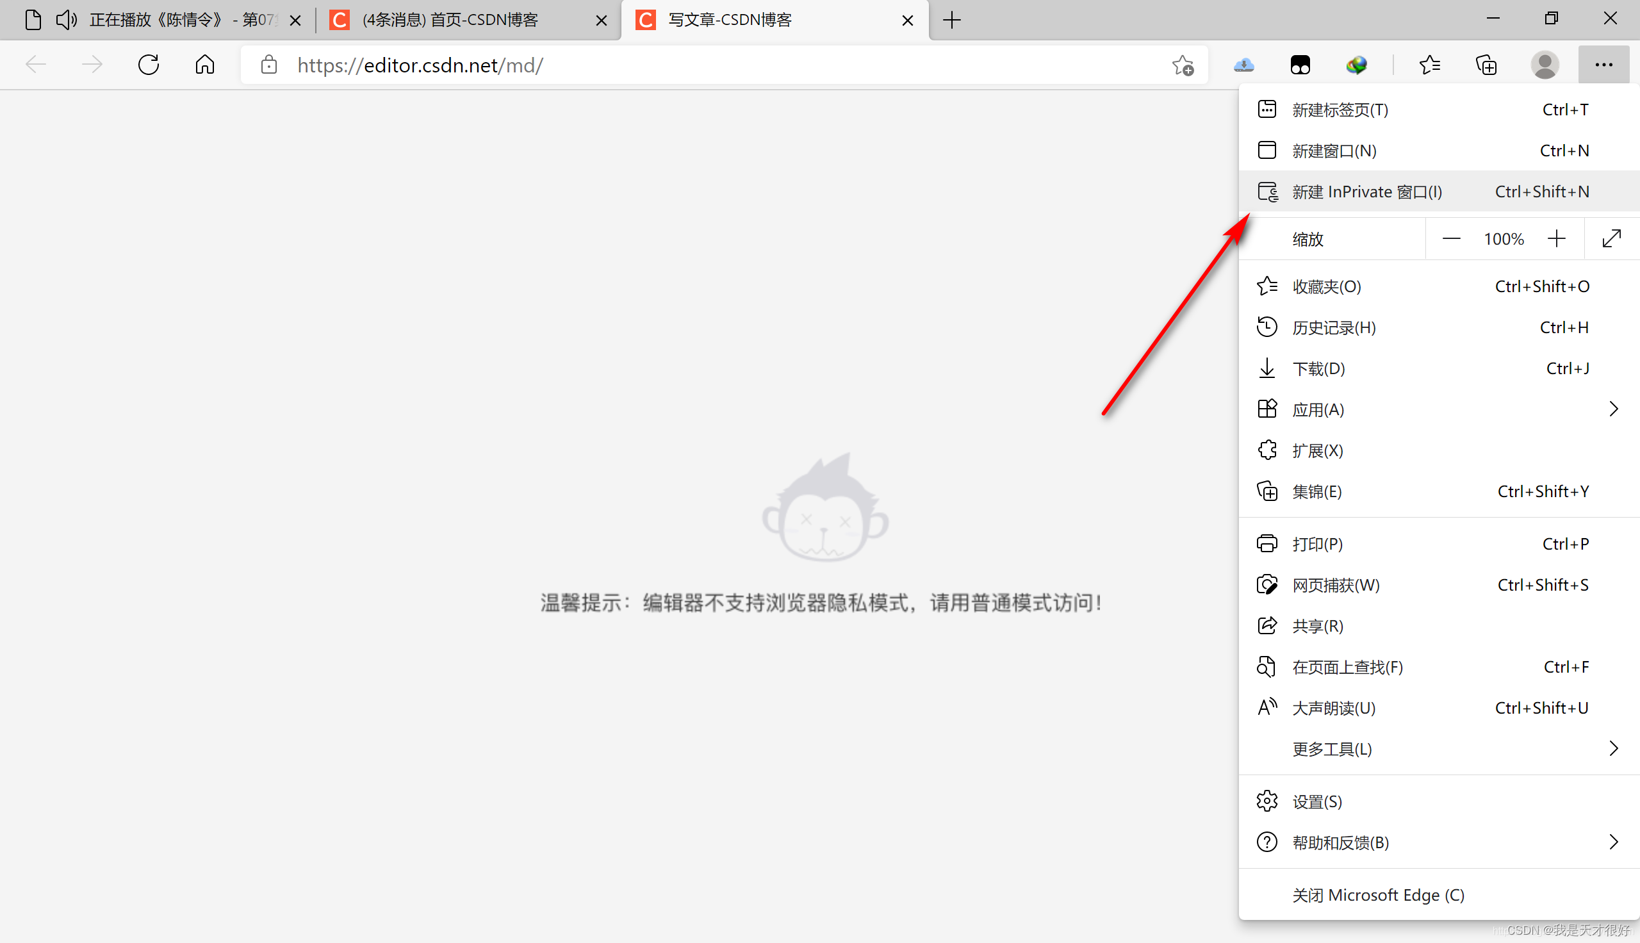The height and width of the screenshot is (943, 1640).
Task: Open a new tab with plus button
Action: pyautogui.click(x=951, y=20)
